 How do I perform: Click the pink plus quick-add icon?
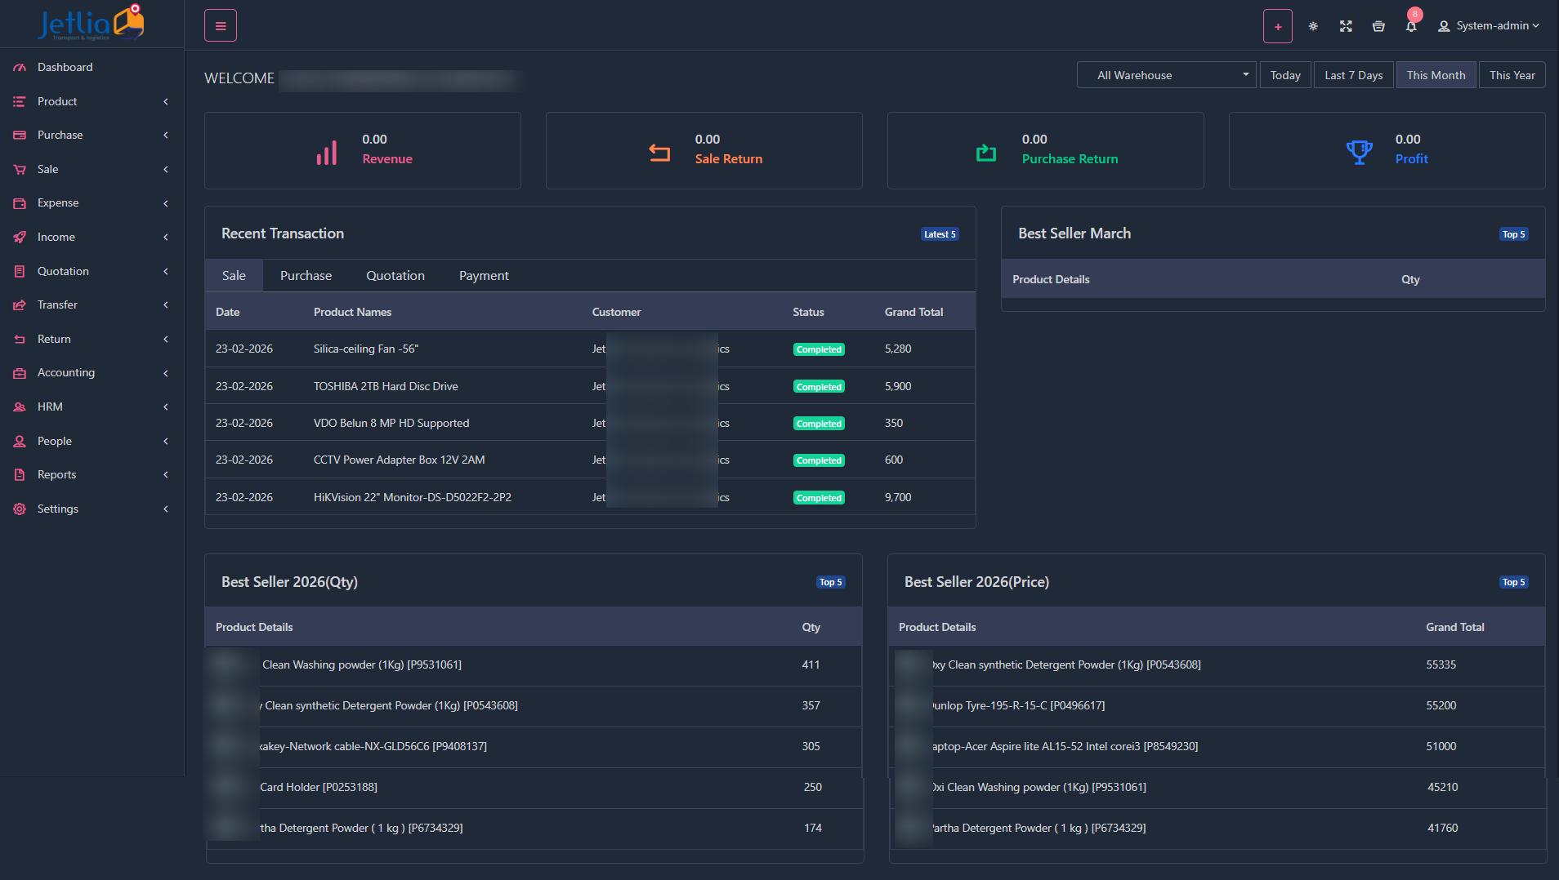(1277, 26)
